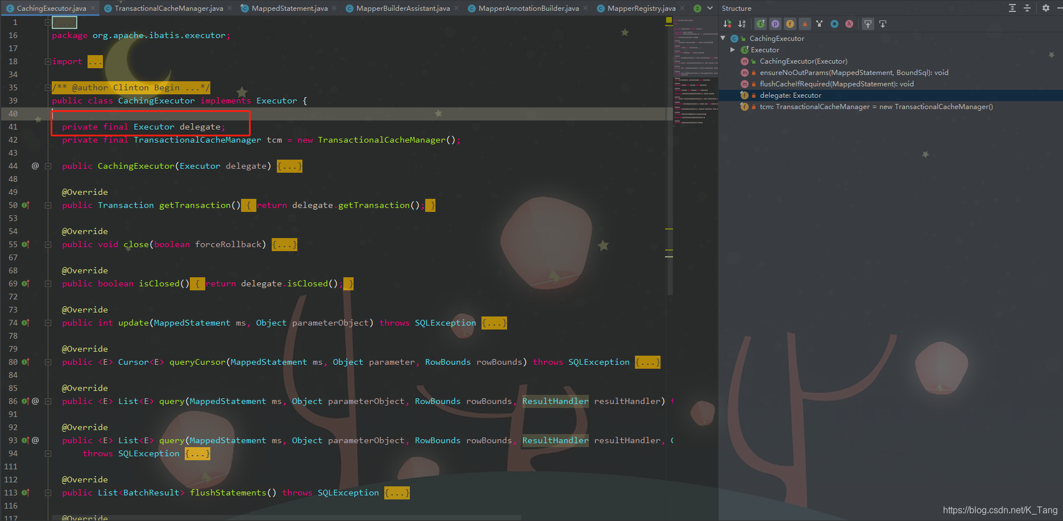Viewport: 1063px width, 521px height.
Task: Expand fold marker on update method line
Action: pyautogui.click(x=48, y=323)
